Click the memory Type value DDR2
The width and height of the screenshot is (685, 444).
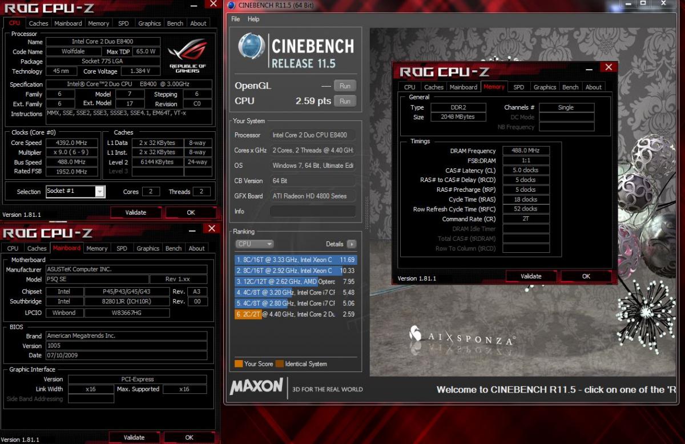coord(459,107)
